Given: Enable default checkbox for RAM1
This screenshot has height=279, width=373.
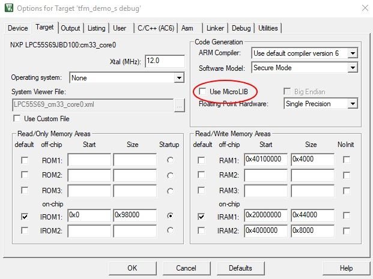Looking at the screenshot, I should (201, 160).
